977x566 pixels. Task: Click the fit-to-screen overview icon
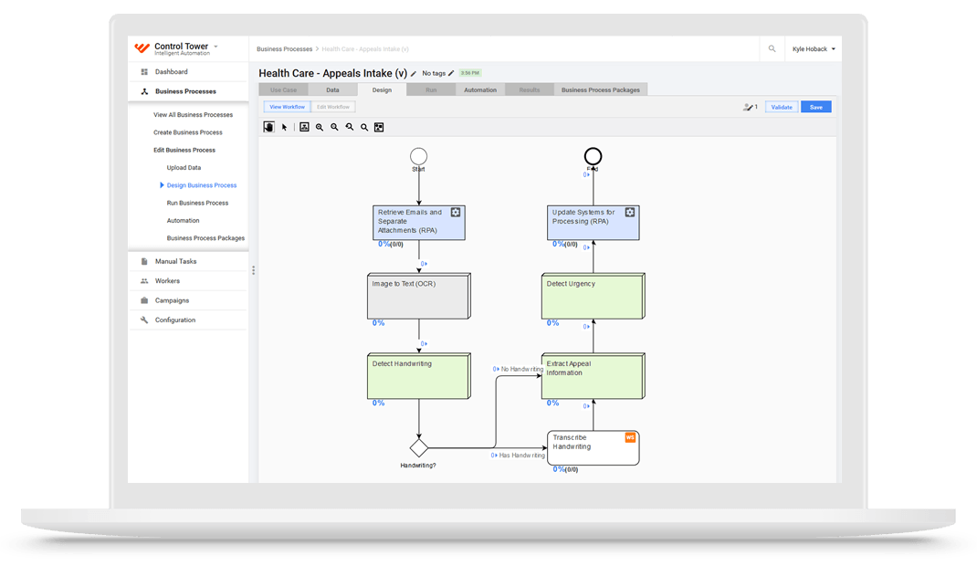click(x=379, y=127)
